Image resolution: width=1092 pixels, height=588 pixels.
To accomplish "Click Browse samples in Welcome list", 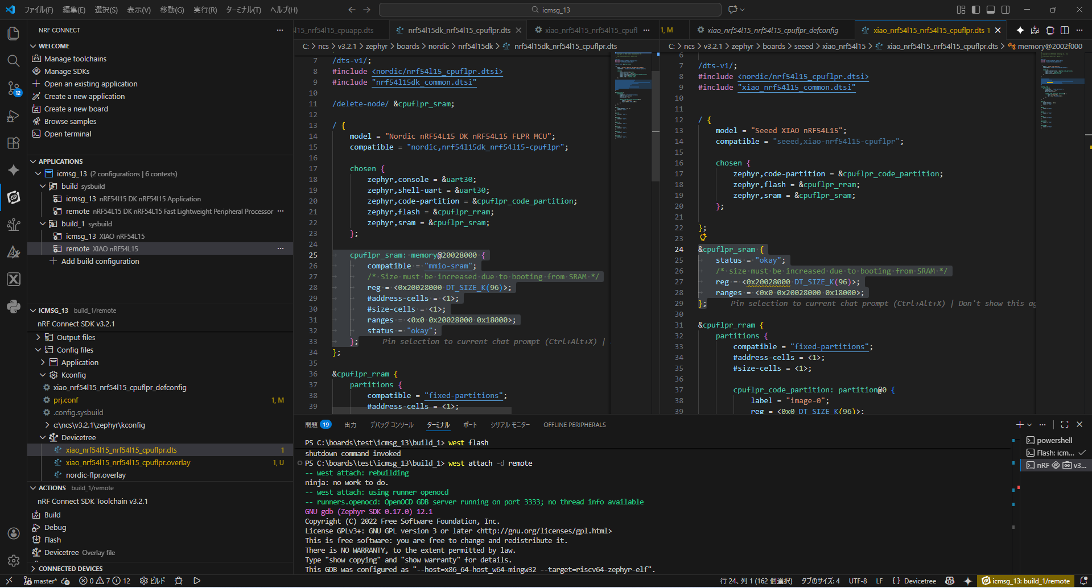I will (70, 121).
